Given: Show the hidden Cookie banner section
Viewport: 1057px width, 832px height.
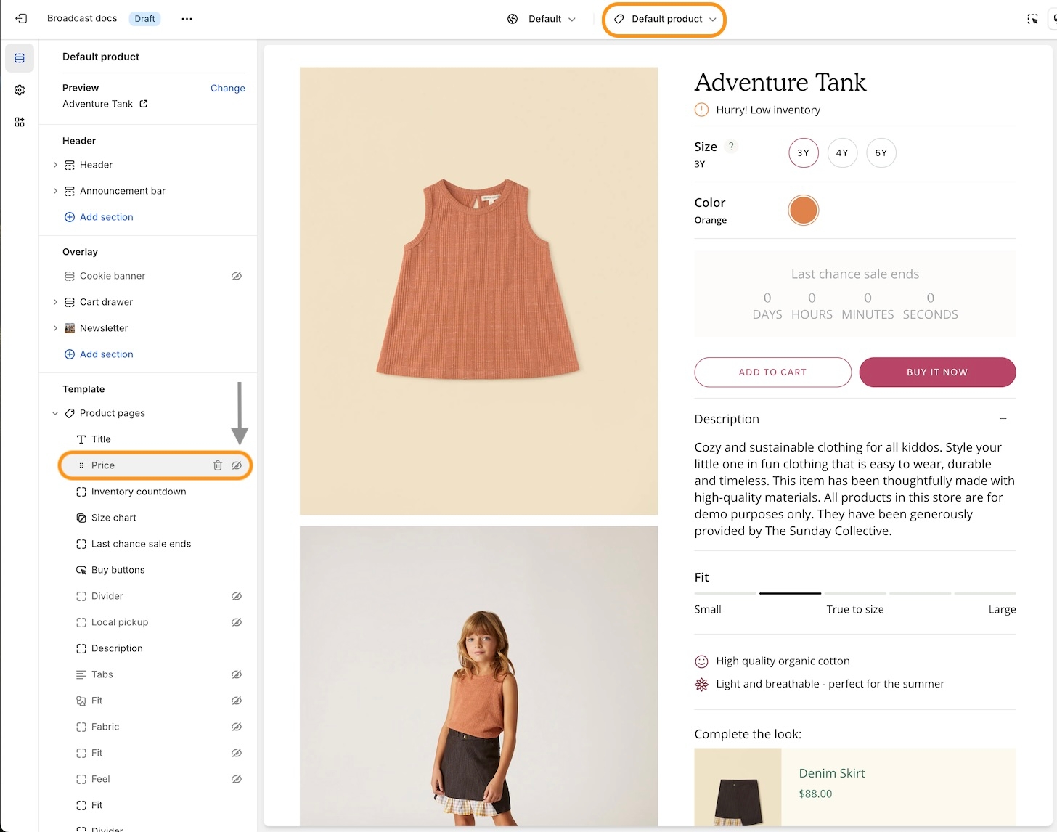Looking at the screenshot, I should (x=237, y=276).
